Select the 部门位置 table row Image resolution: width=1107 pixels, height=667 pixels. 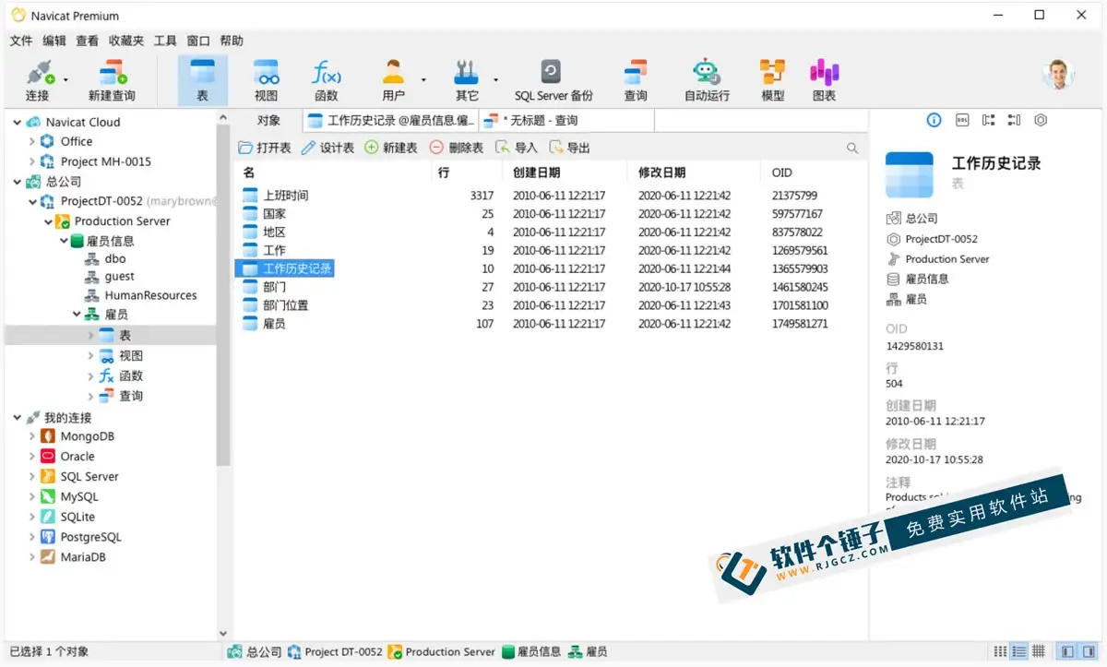pyautogui.click(x=551, y=305)
